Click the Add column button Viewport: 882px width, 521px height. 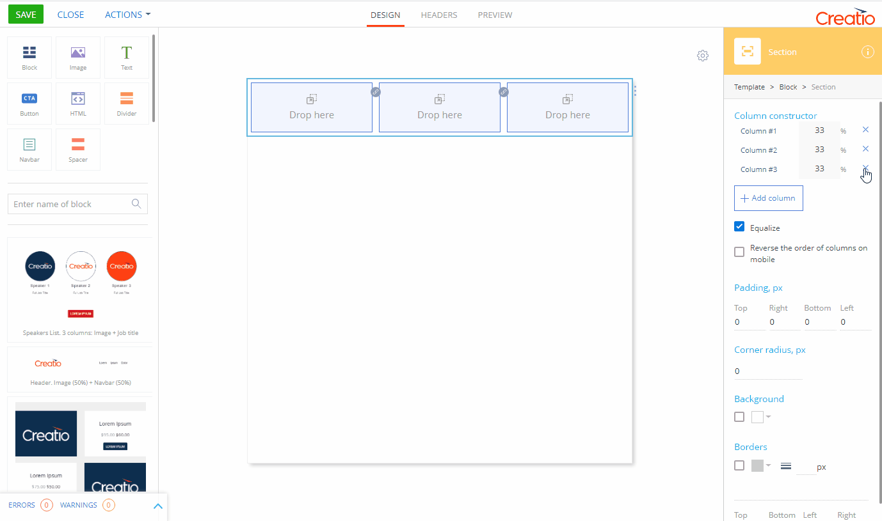(x=768, y=198)
